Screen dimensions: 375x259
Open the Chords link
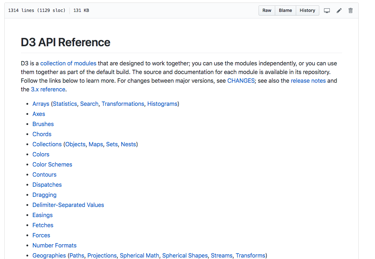point(42,134)
